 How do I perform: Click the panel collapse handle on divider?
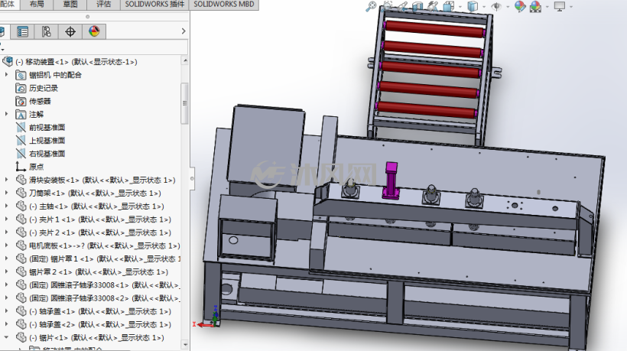(x=192, y=179)
